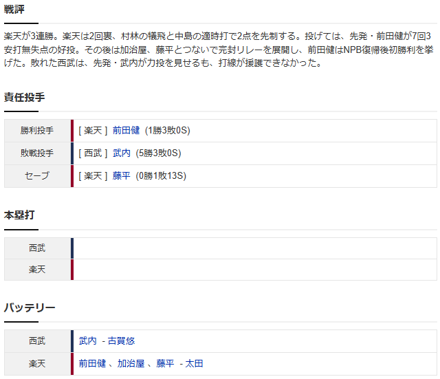Click 藤平 in the 楽天 battery row
Viewport: 440px width, 379px height.
(x=165, y=364)
